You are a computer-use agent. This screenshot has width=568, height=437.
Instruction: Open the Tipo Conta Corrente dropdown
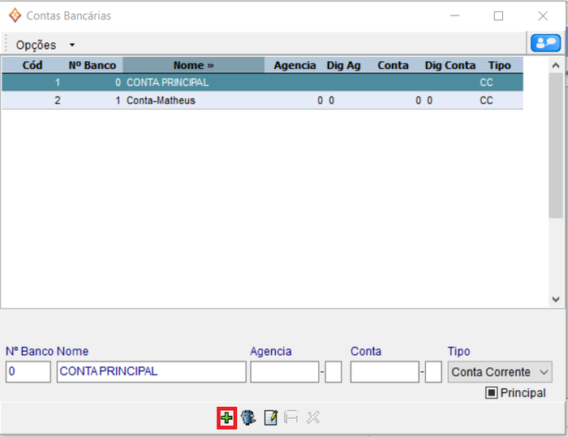tap(500, 372)
